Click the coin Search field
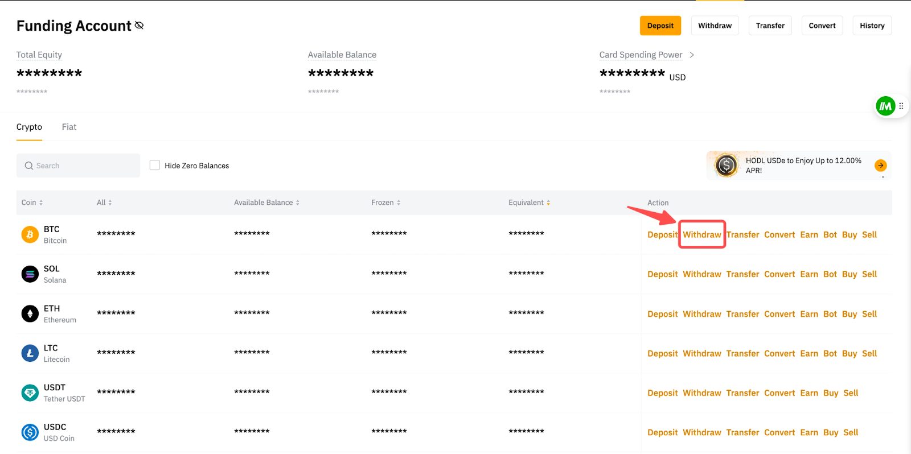 tap(78, 166)
